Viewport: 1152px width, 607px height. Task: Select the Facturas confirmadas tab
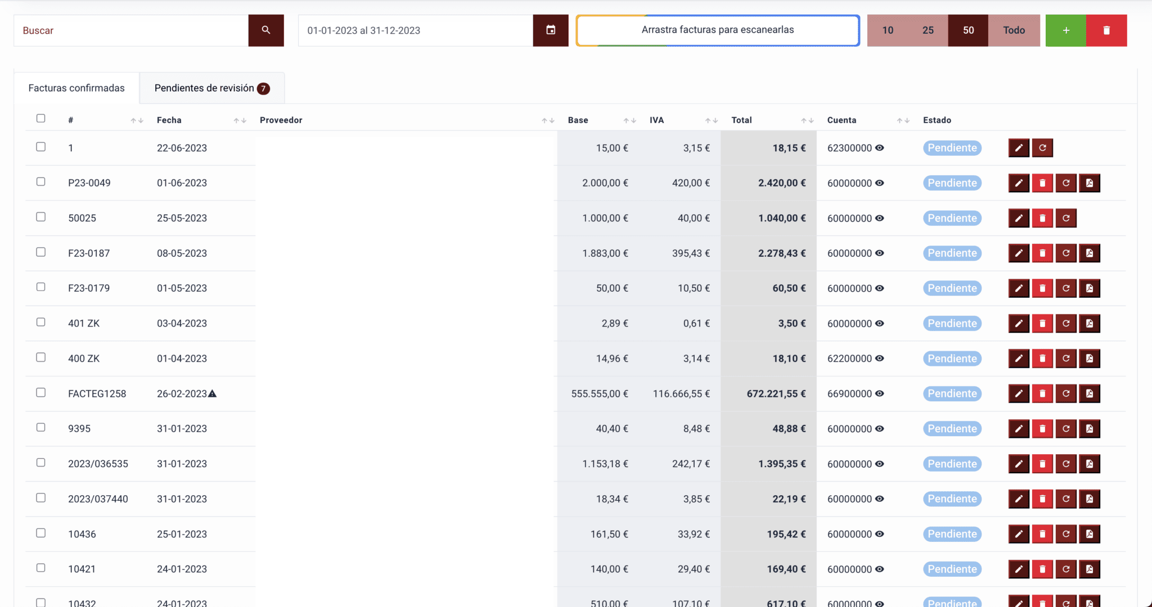(x=76, y=88)
